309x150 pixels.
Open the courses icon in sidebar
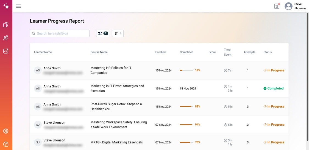pyautogui.click(x=6, y=25)
